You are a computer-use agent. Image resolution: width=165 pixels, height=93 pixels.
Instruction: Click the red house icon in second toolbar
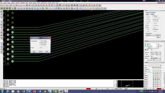(x=43, y=8)
